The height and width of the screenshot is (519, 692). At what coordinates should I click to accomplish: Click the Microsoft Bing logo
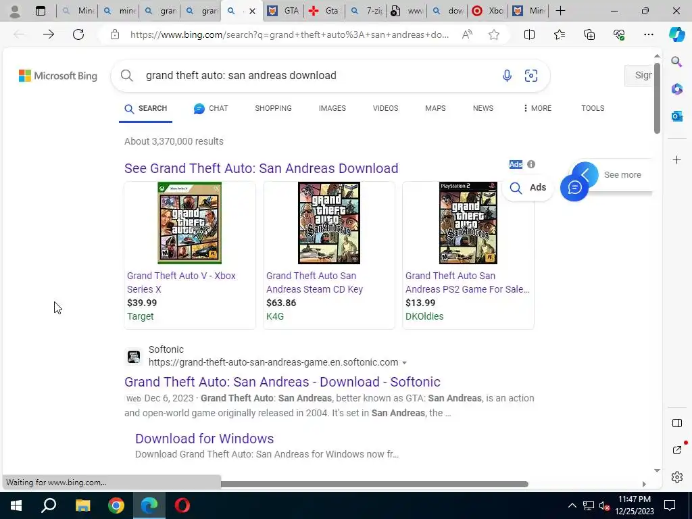(58, 76)
